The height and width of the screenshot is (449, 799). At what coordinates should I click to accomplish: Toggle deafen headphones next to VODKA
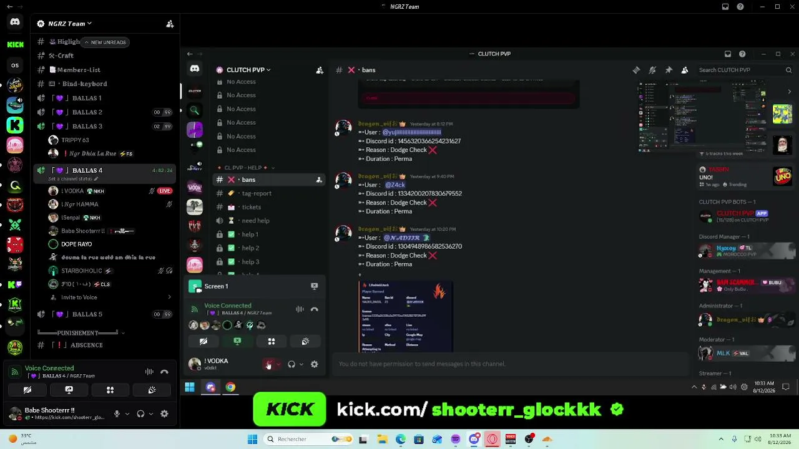tap(292, 364)
